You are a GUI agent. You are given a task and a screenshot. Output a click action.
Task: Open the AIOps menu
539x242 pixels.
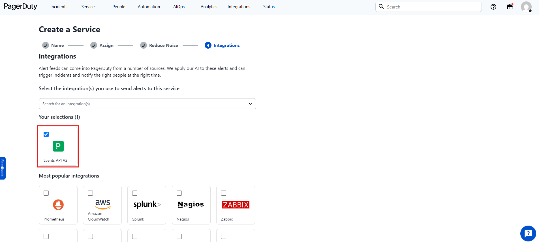click(x=179, y=7)
